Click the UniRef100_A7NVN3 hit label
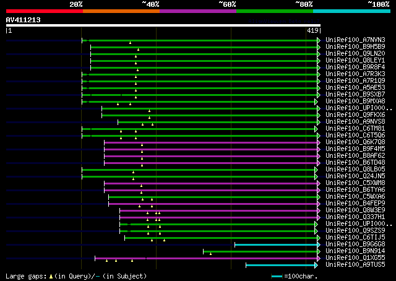The image size is (396, 281). (355, 40)
